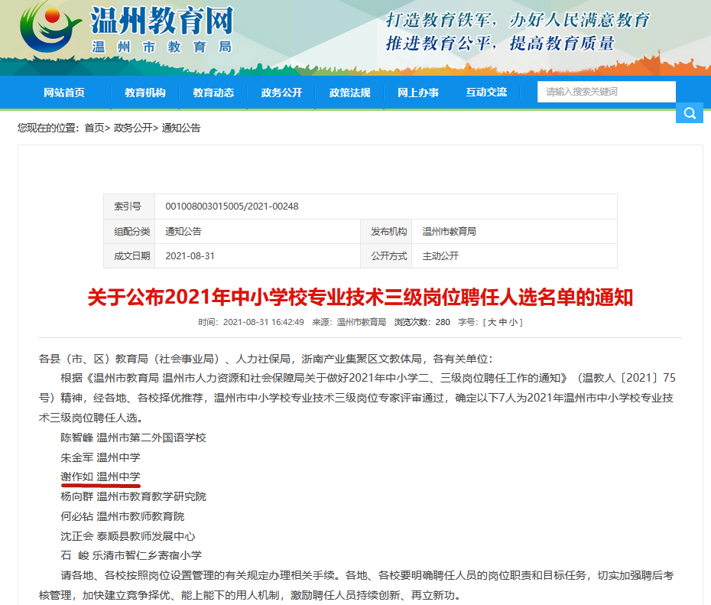
Task: Open the 政策法规 menu item
Action: tap(349, 92)
